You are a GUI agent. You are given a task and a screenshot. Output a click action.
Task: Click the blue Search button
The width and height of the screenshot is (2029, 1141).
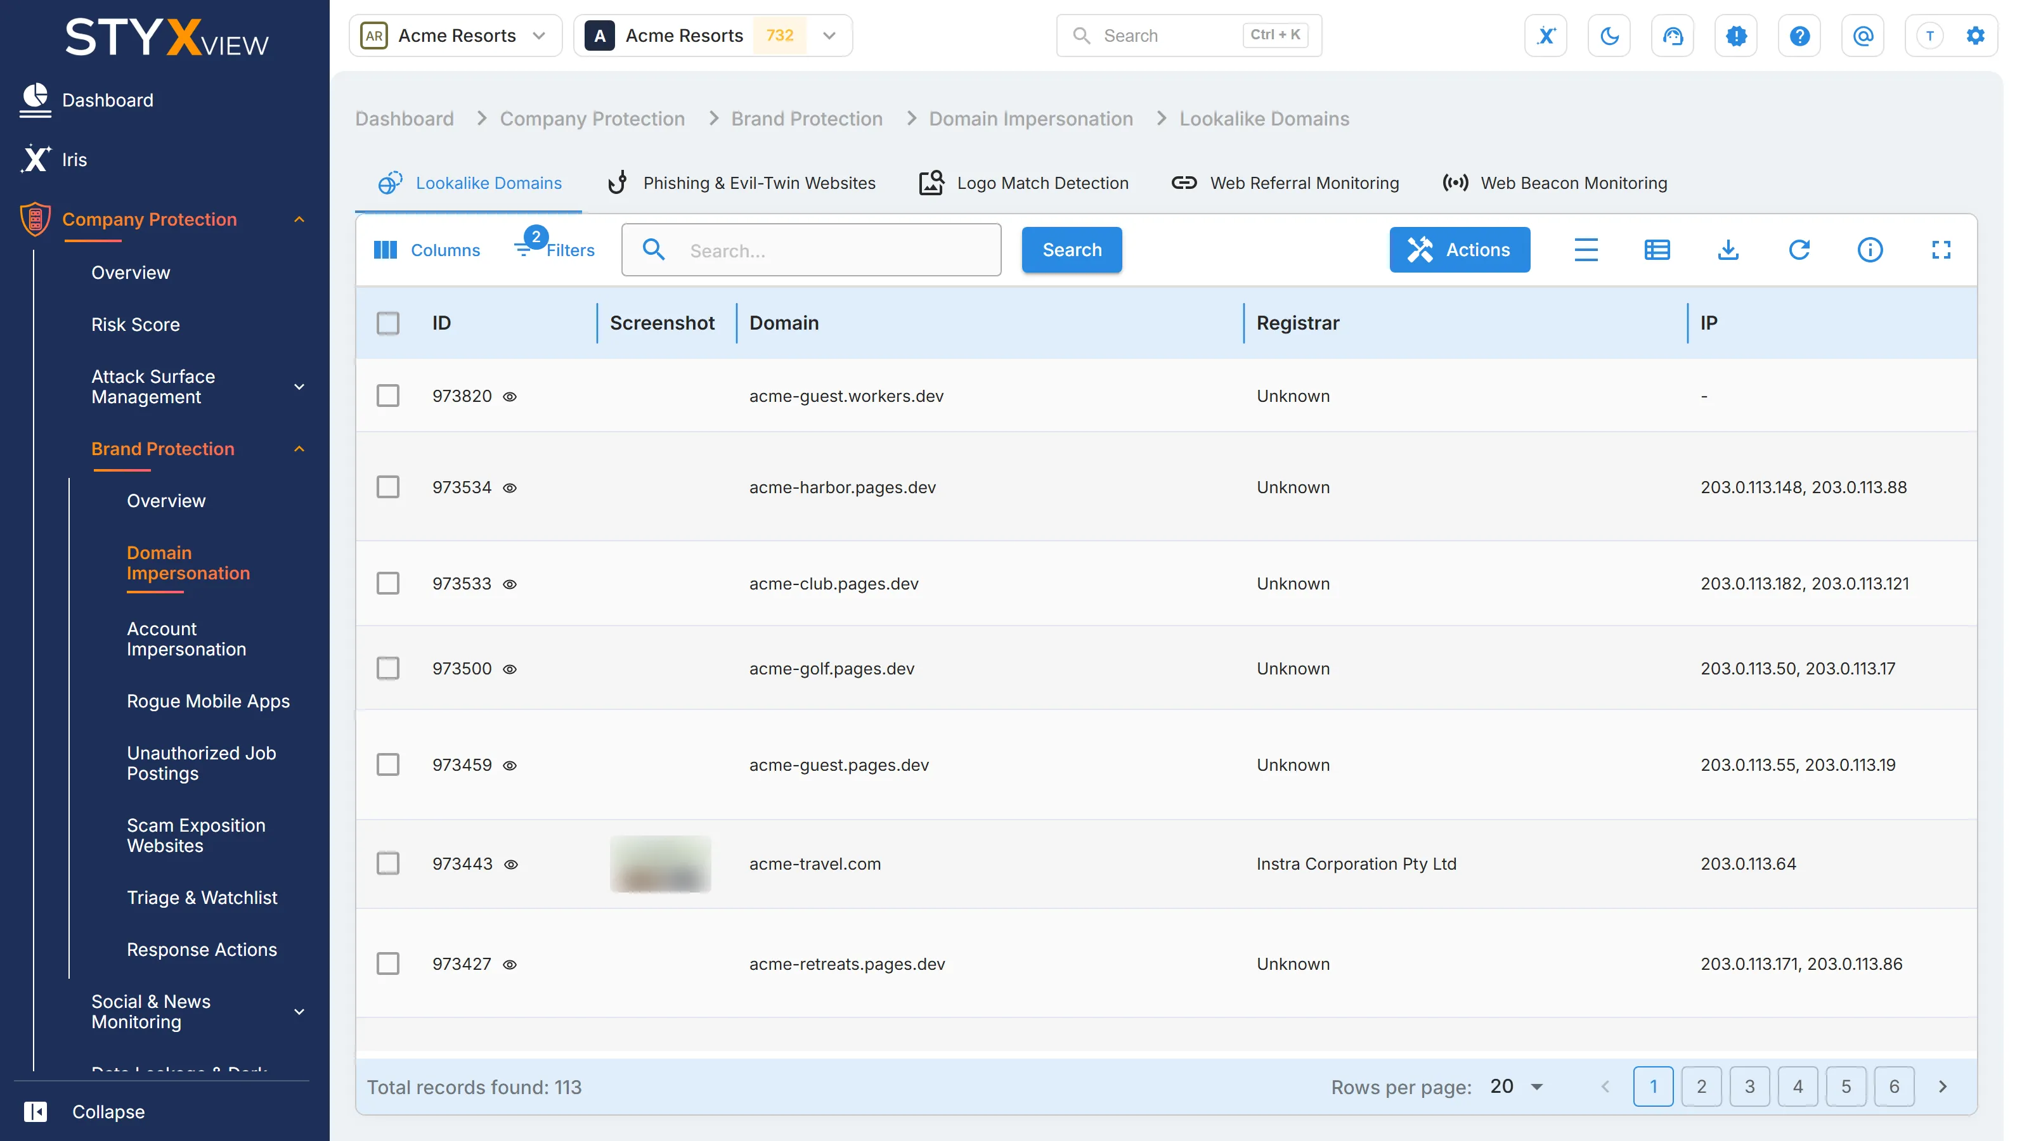(1071, 250)
